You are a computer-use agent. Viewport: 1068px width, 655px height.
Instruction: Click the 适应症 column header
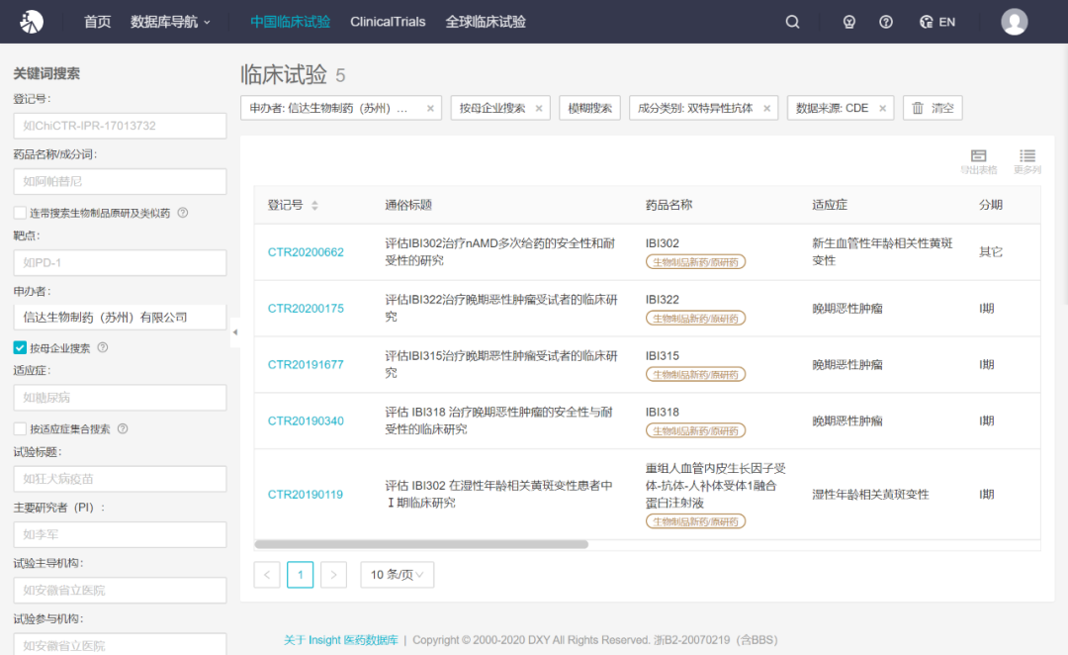pyautogui.click(x=830, y=205)
